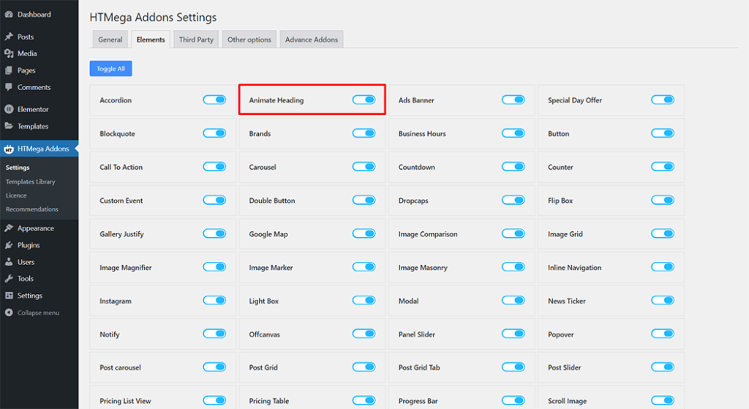Viewport: 749px width, 409px height.
Task: Toggle the Counter switch
Action: click(663, 167)
